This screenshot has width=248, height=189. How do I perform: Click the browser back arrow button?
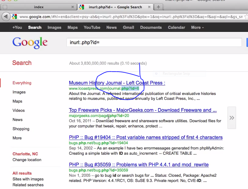(x=6, y=17)
